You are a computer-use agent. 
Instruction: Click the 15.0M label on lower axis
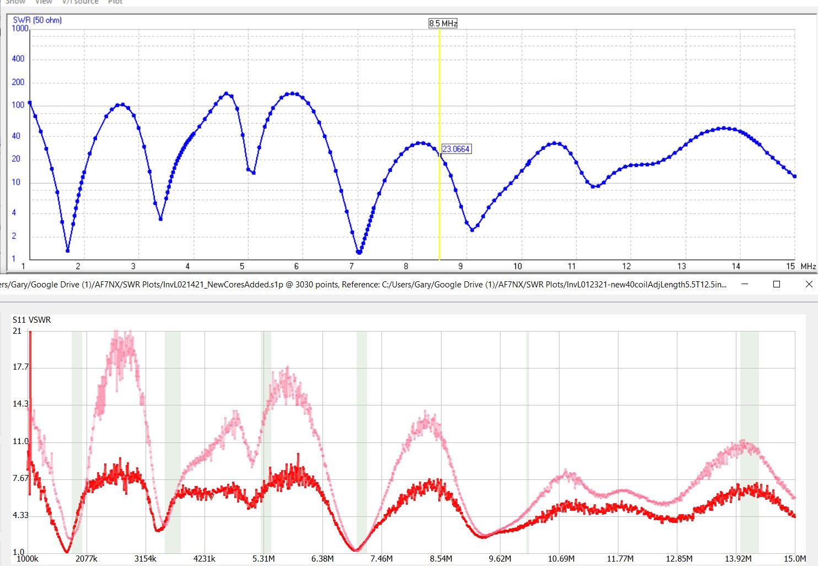[795, 559]
